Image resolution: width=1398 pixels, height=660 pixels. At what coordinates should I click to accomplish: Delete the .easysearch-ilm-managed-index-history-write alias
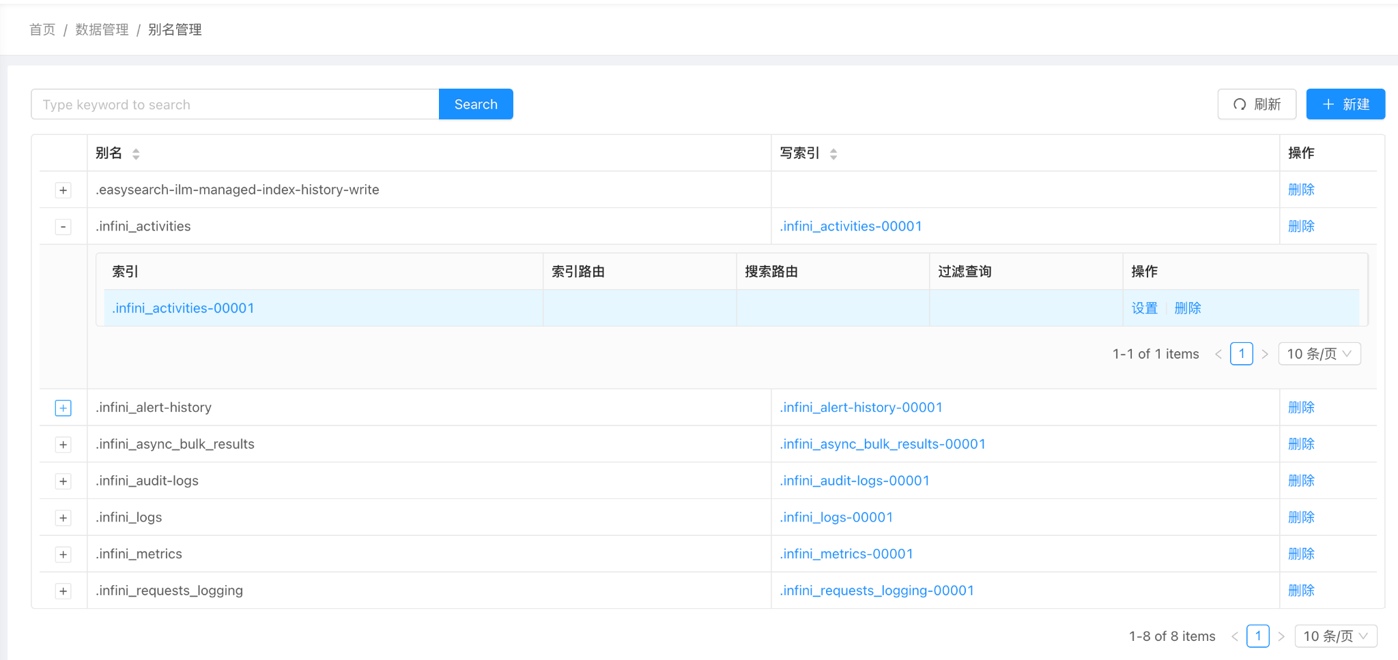[1301, 190]
